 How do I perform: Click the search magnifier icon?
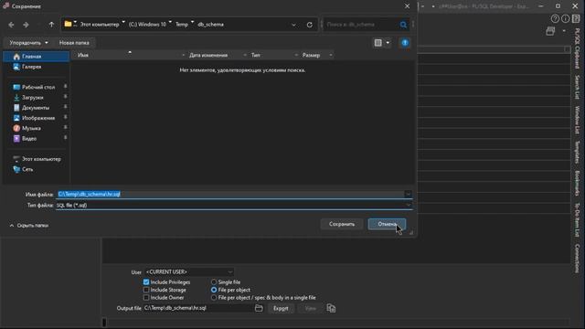coord(403,25)
